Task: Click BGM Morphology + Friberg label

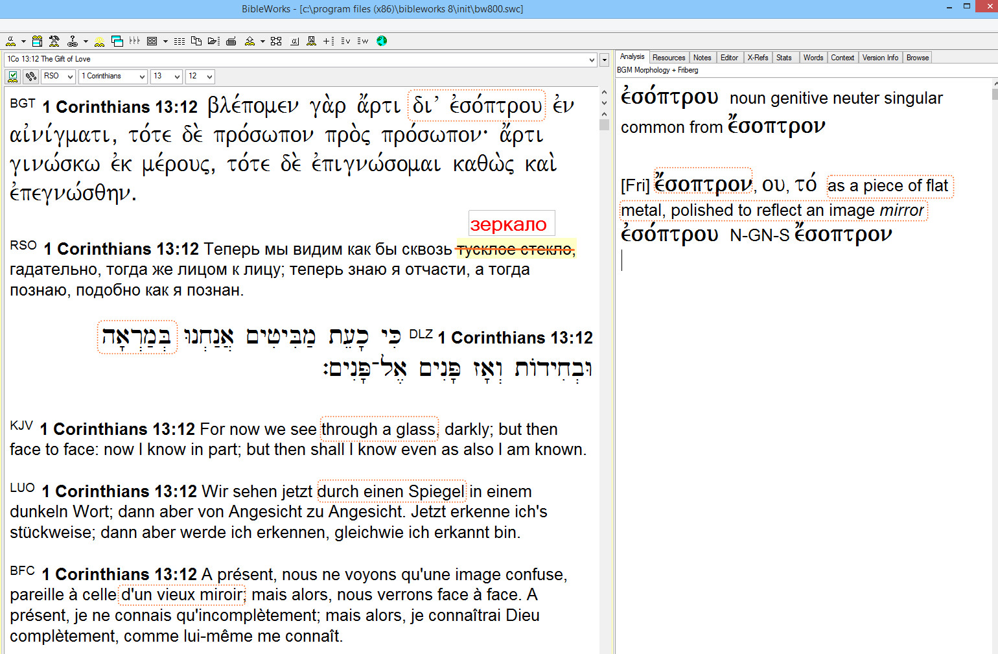Action: (x=658, y=70)
